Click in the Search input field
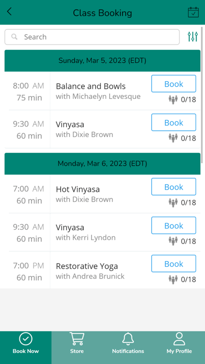Screen dimensions: 205x364 pos(92,37)
